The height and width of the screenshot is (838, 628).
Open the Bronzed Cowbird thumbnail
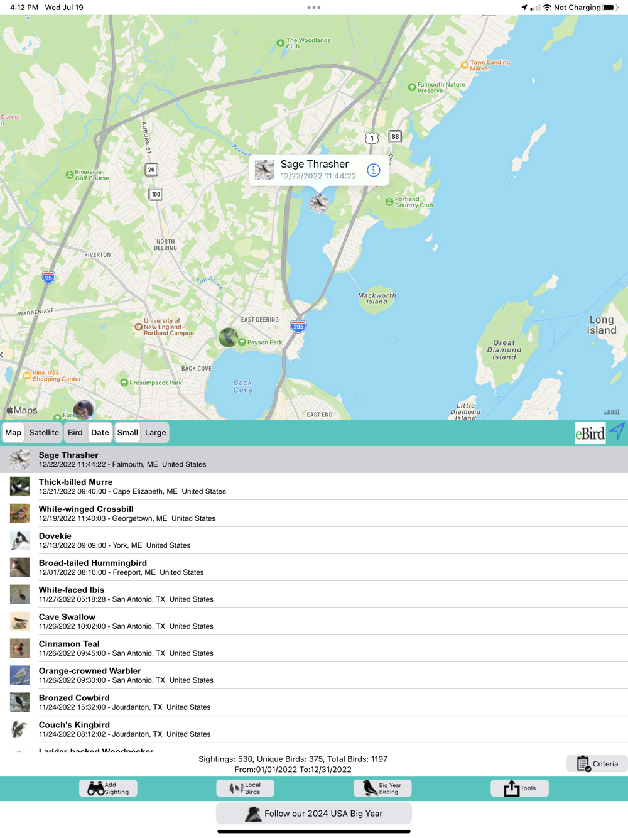(19, 702)
